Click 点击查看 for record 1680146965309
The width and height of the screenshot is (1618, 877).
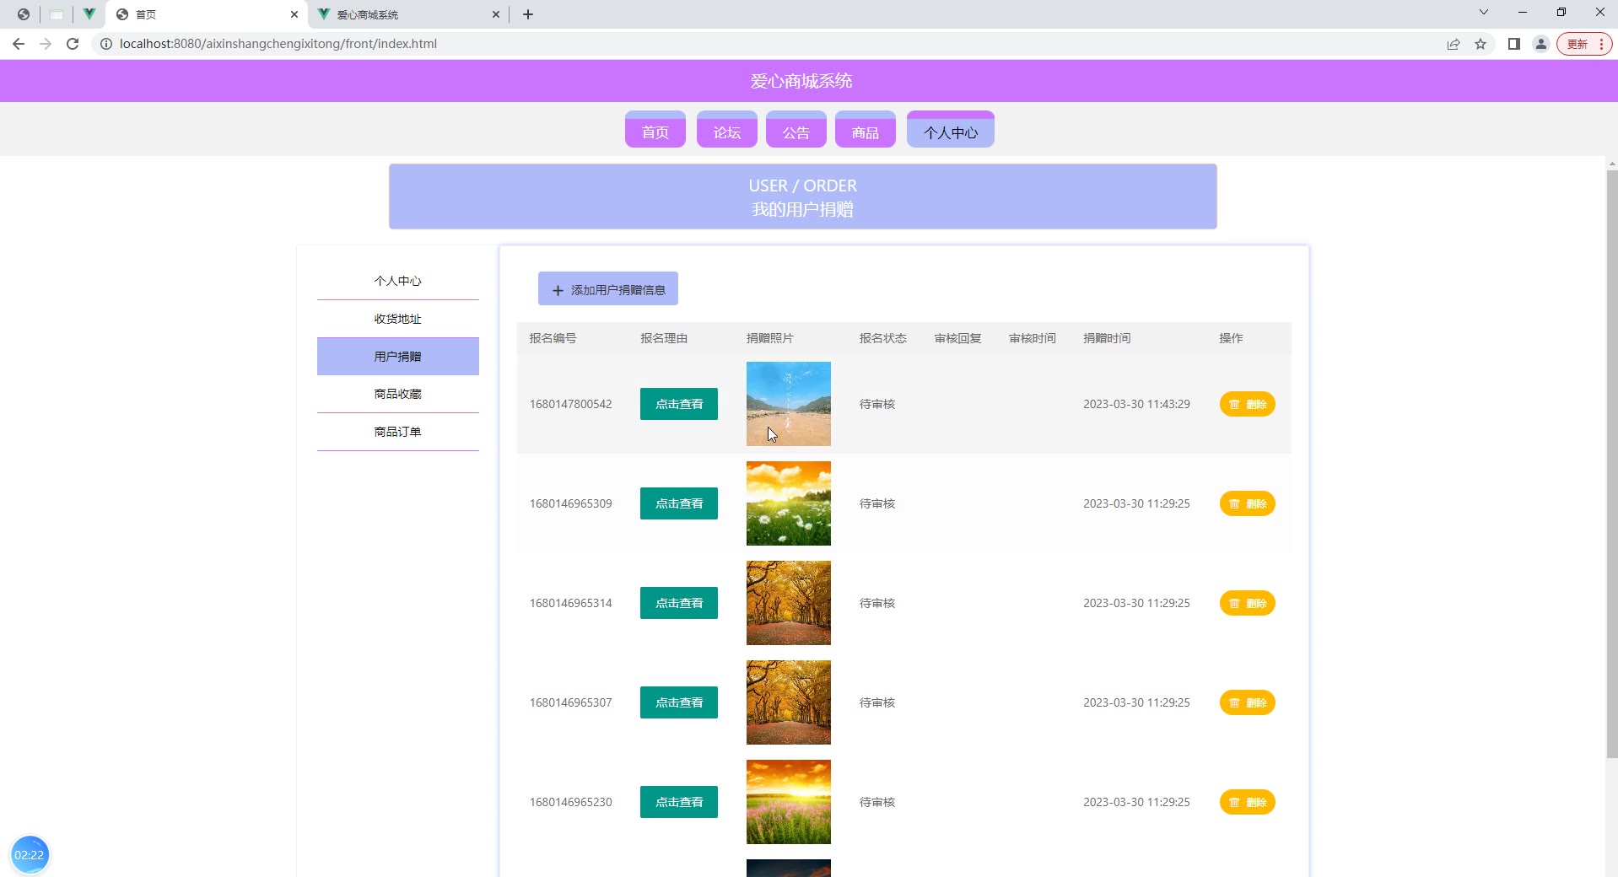679,503
